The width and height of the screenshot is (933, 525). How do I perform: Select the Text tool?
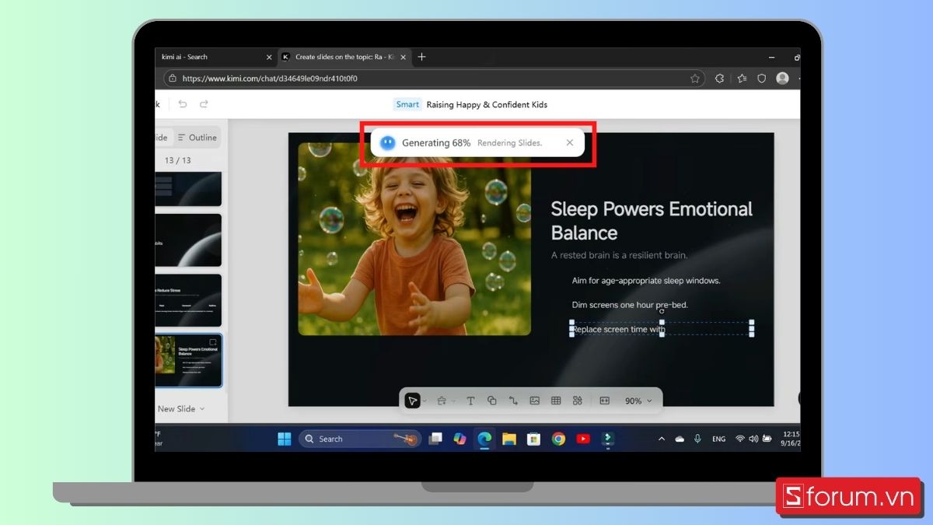click(470, 401)
